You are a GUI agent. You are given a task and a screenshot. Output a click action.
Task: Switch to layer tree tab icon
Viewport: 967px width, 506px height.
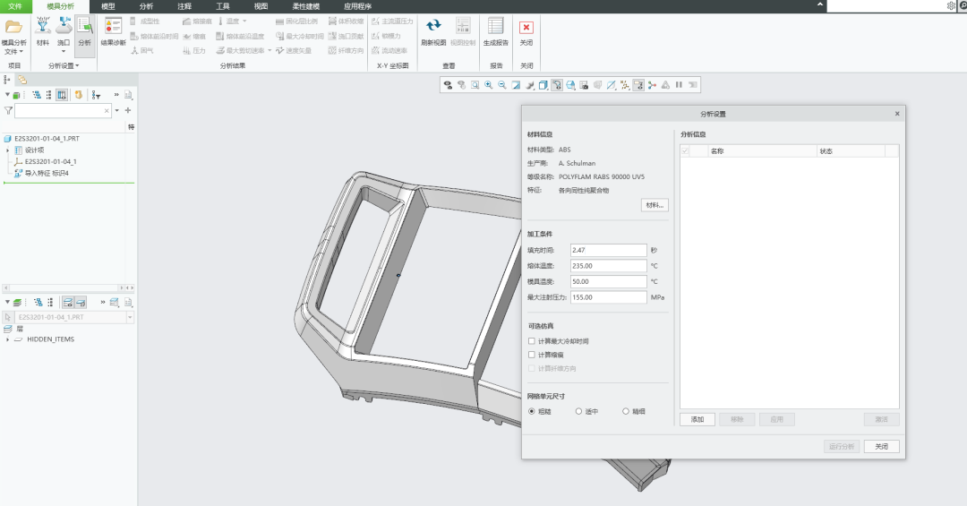tap(22, 80)
